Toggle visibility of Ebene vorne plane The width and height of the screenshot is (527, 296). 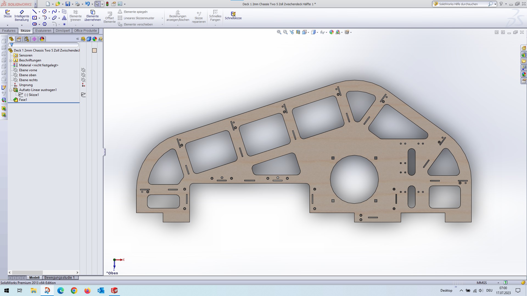click(x=83, y=70)
